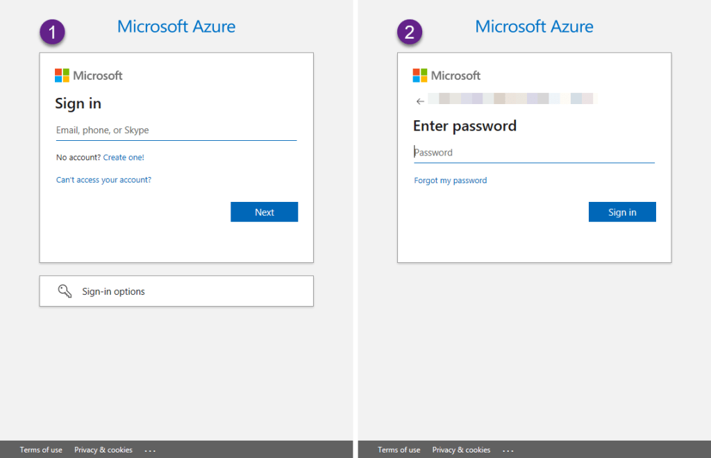Open the Sign-in options panel
The image size is (711, 458).
[x=176, y=291]
